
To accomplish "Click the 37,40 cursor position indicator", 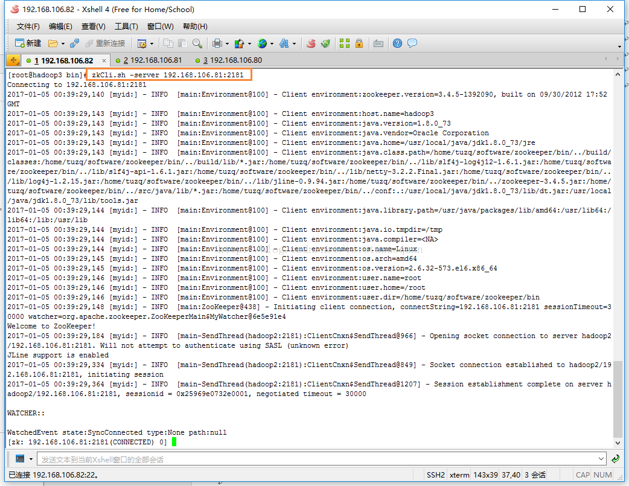I will [511, 475].
